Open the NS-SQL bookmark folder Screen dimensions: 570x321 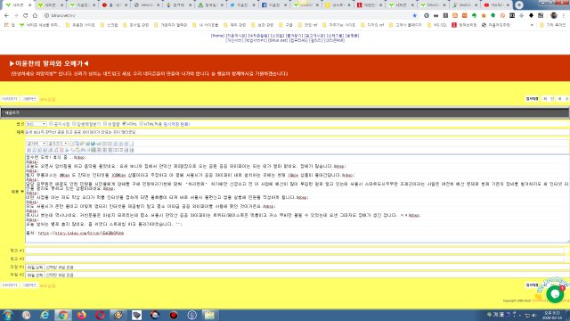tap(437, 25)
